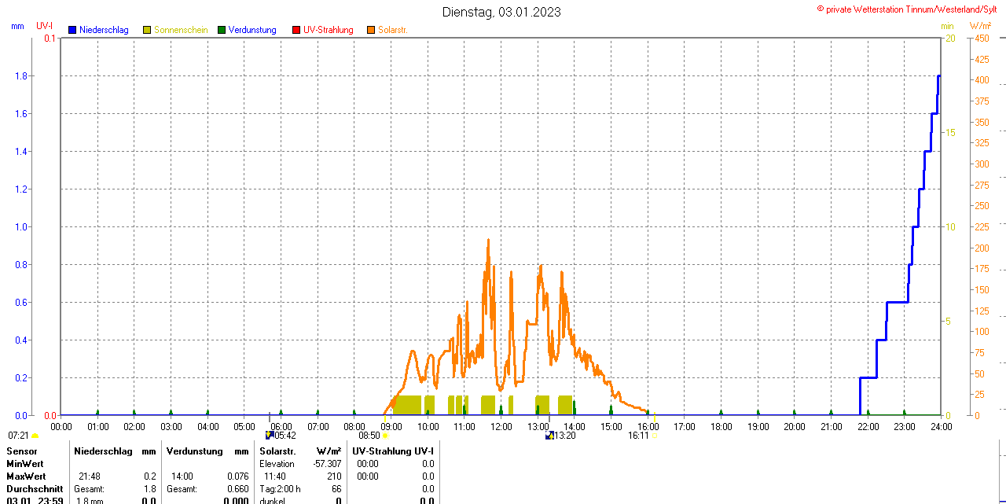1006x504 pixels.
Task: Click the moon icon next to 13:20
Action: [x=549, y=436]
